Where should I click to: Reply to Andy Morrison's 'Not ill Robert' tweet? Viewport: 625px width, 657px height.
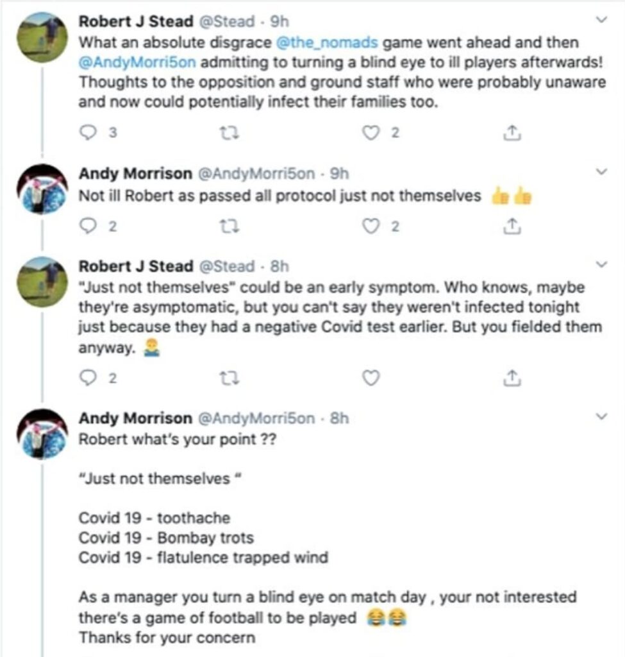[x=87, y=226]
